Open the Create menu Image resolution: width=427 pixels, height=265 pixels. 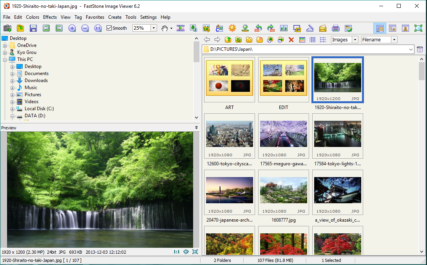click(x=115, y=17)
